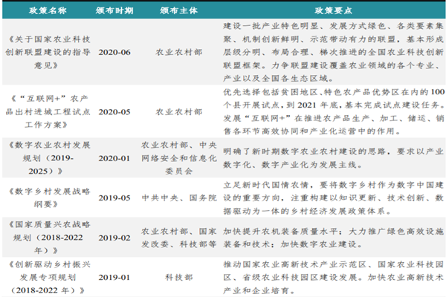446x297 pixels.
Task: Select policy name 《创新驱动乡村振兴发展专项规划（2018-2022年）》
Action: point(48,278)
